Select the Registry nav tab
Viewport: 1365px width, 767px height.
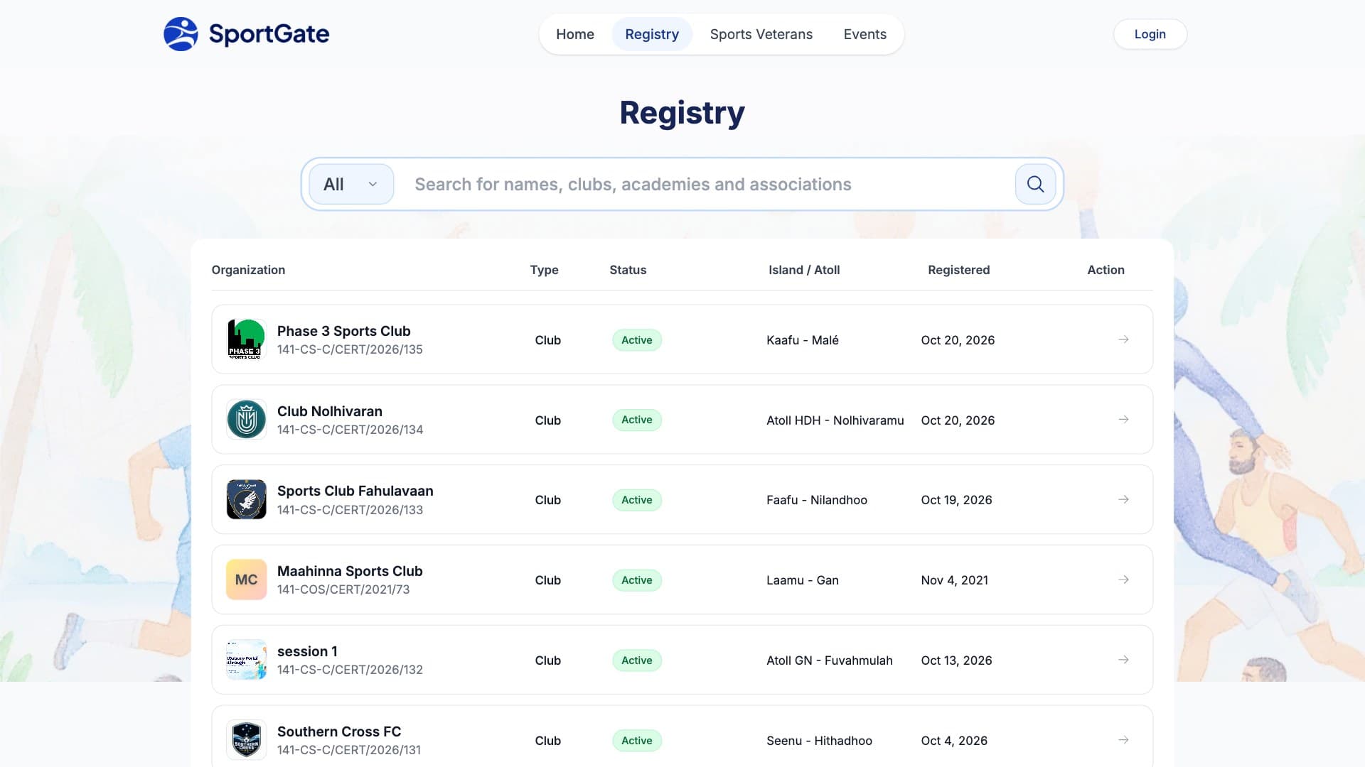tap(652, 34)
